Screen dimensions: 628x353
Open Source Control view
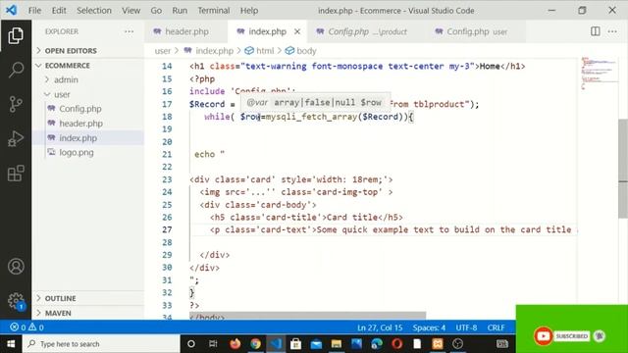[x=16, y=104]
